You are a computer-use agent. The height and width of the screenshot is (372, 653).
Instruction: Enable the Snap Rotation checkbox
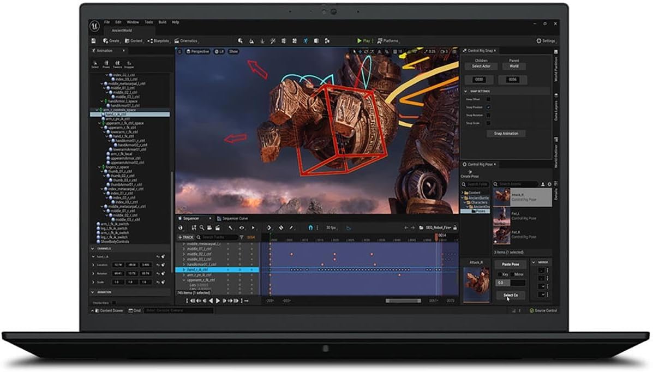(488, 115)
